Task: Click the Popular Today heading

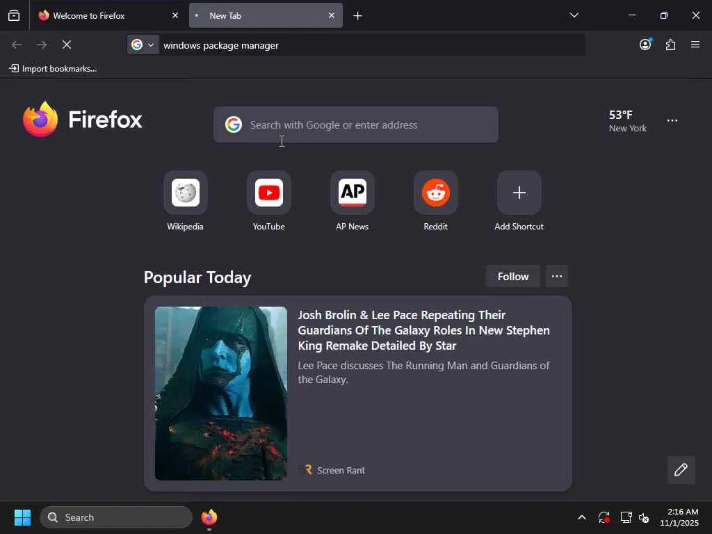Action: (197, 277)
